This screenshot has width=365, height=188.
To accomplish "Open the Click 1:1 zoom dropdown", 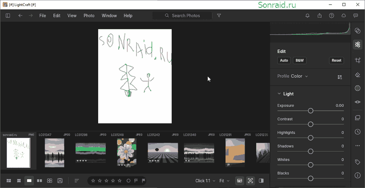I will point(205,181).
